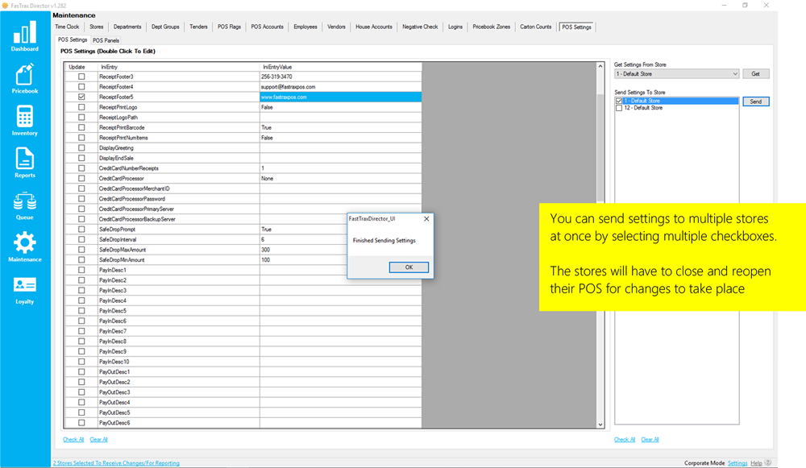
Task: Click the Send button
Action: 756,101
